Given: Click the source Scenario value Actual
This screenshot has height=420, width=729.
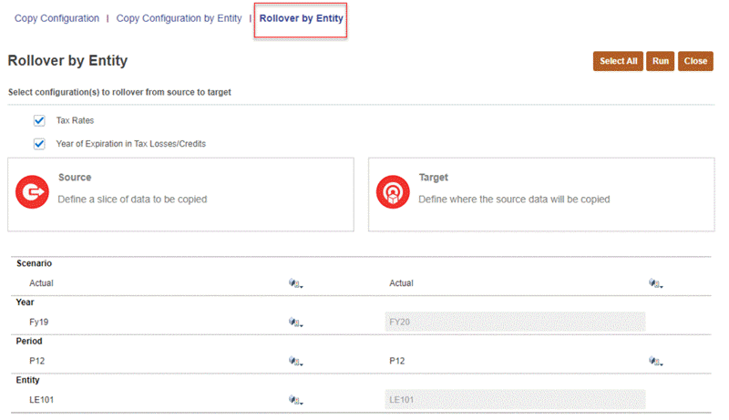Looking at the screenshot, I should pyautogui.click(x=41, y=283).
